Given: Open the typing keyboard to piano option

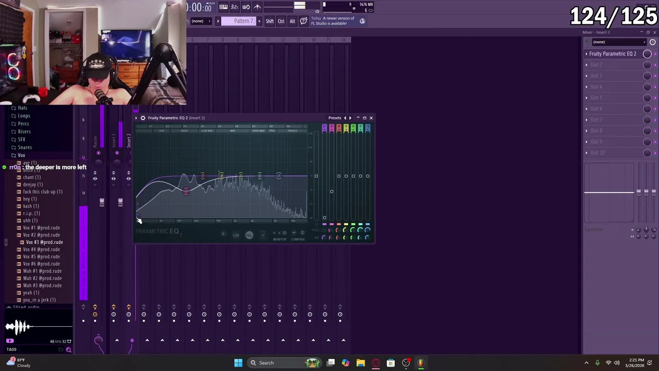Looking at the screenshot, I should coord(223,7).
